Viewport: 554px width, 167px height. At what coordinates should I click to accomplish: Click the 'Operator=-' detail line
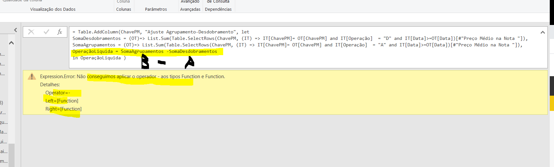[x=58, y=93]
